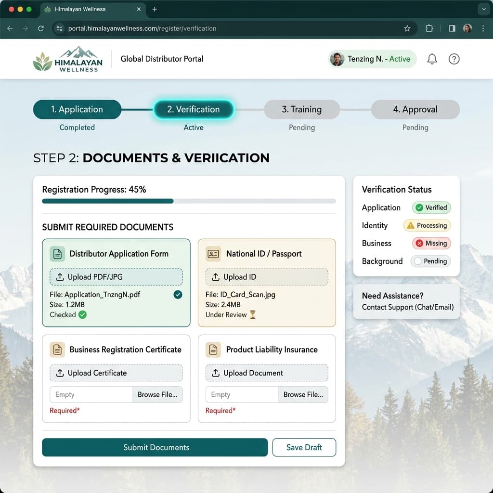Image resolution: width=493 pixels, height=493 pixels.
Task: Click Required* under Business Registration Certificate
Action: [65, 411]
